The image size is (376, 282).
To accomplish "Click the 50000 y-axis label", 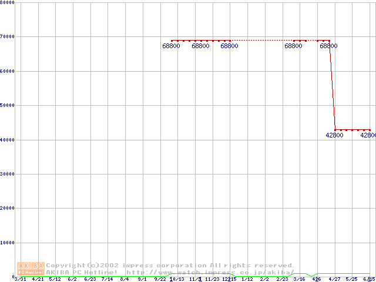I will tap(7, 106).
